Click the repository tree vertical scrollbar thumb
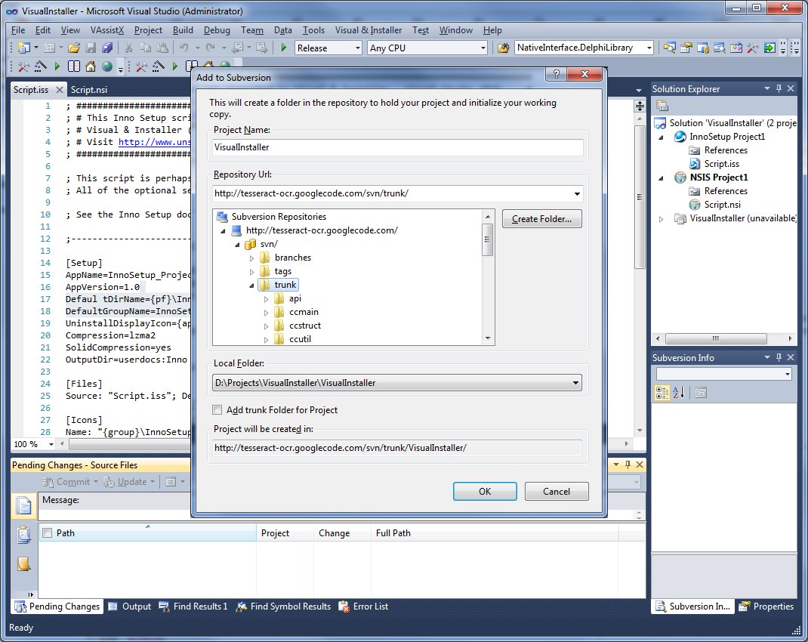The image size is (808, 642). pos(488,239)
